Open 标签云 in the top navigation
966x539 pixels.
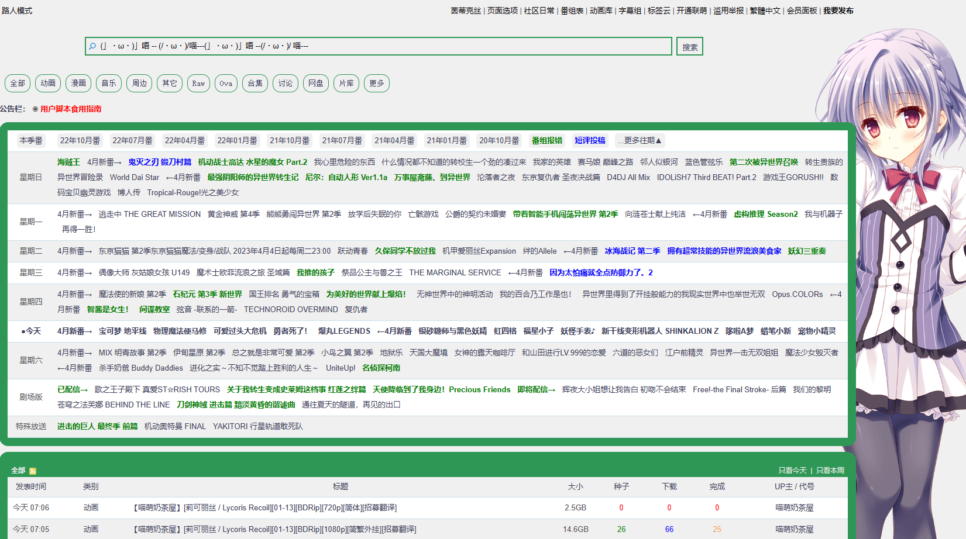pos(659,11)
